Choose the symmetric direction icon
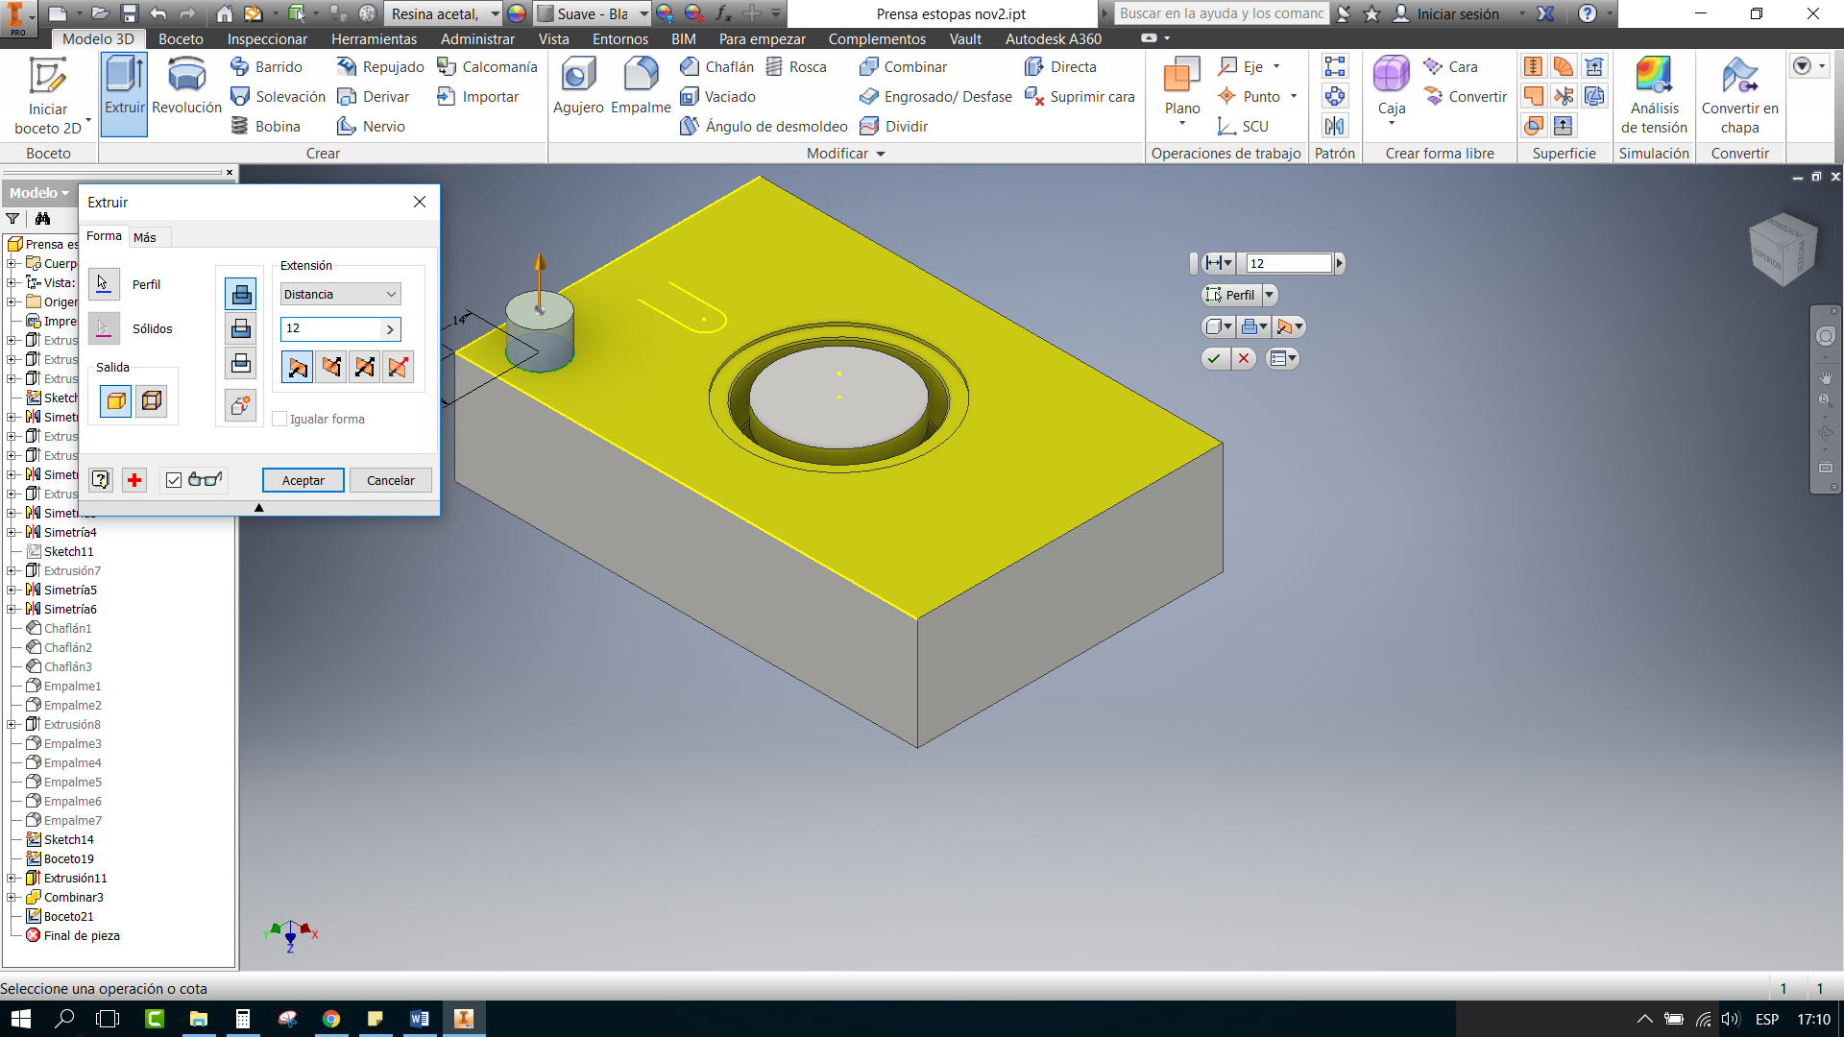The height and width of the screenshot is (1037, 1844). pyautogui.click(x=364, y=367)
